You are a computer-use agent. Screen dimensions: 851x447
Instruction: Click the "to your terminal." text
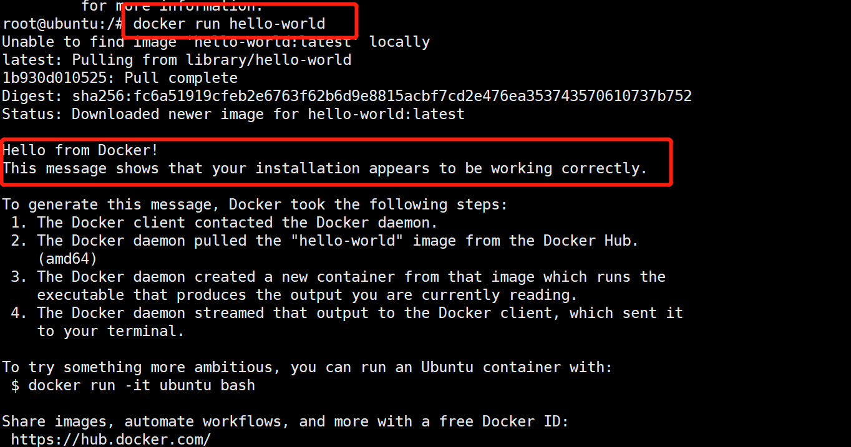111,331
